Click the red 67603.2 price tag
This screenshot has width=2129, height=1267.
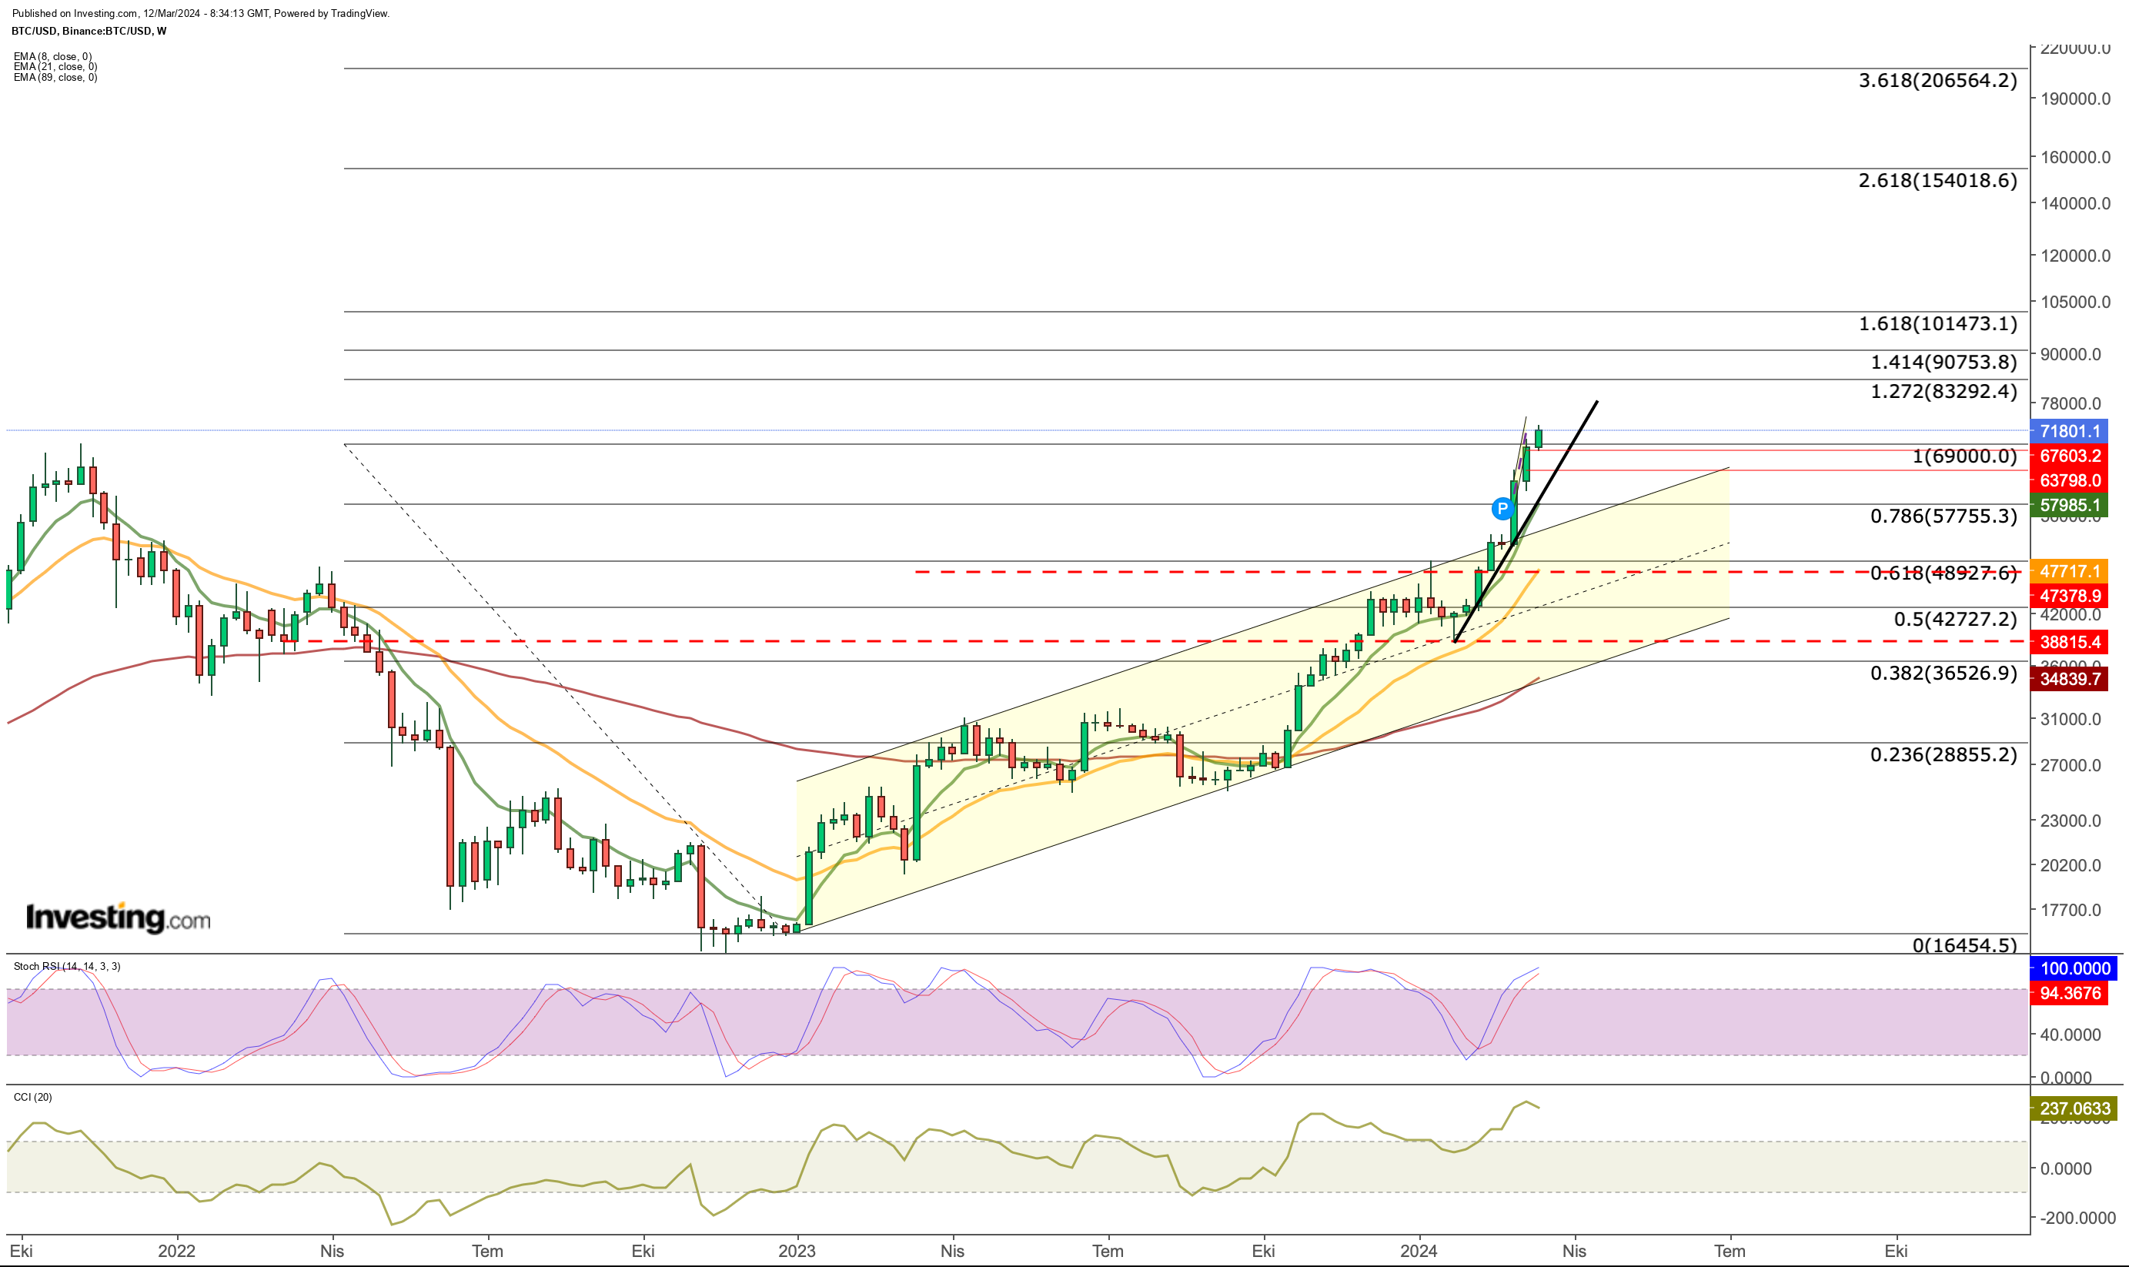[x=2069, y=456]
